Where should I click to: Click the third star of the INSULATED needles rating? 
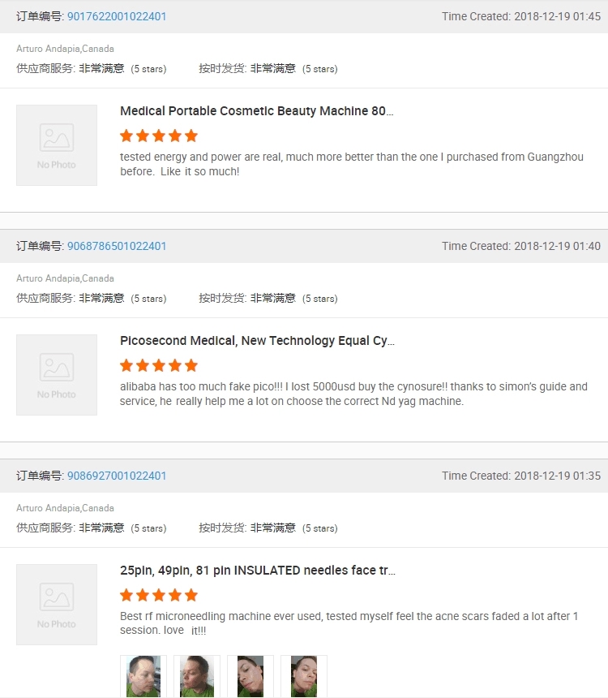point(159,595)
